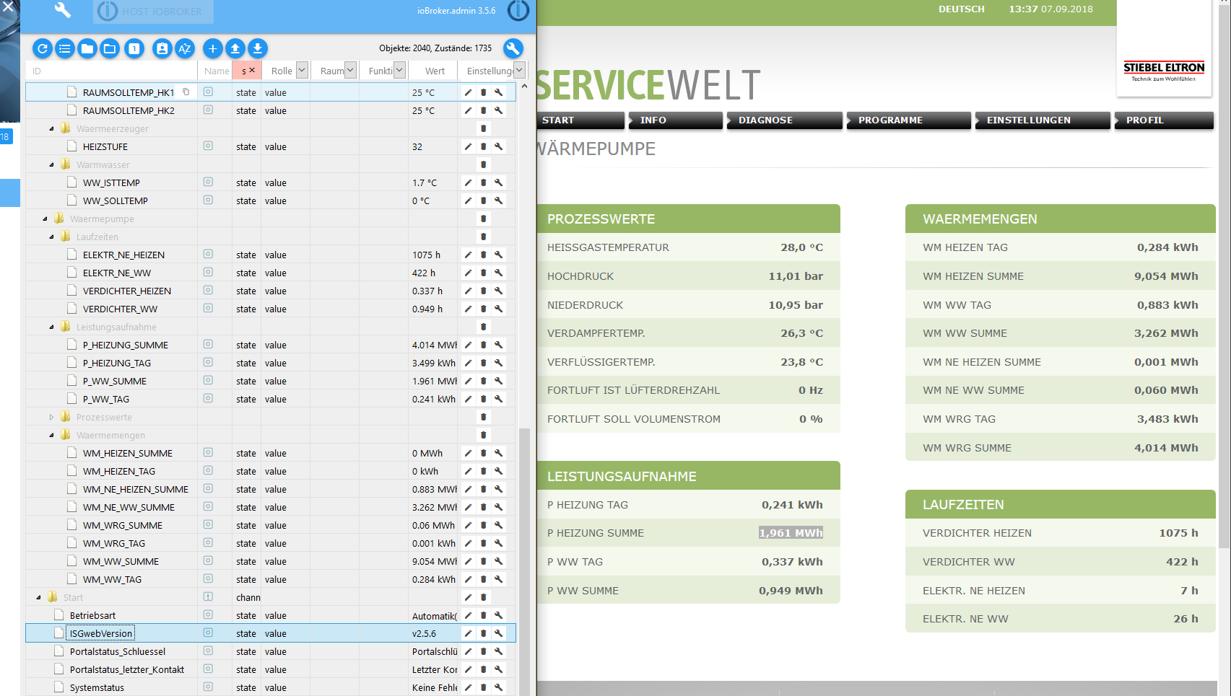Screen dimensions: 1231x696
Task: Click the ID filter input field
Action: tap(112, 71)
